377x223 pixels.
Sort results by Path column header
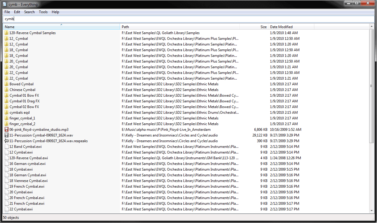coord(180,27)
